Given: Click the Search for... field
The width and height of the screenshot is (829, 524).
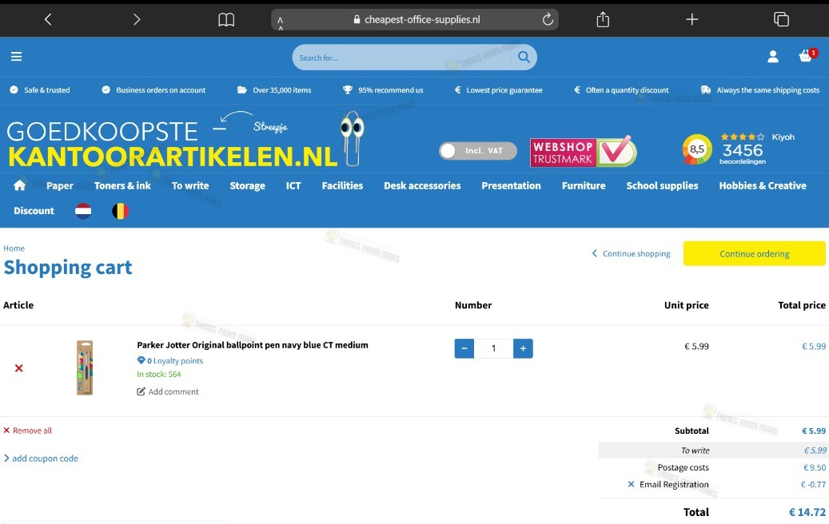Looking at the screenshot, I should point(402,58).
